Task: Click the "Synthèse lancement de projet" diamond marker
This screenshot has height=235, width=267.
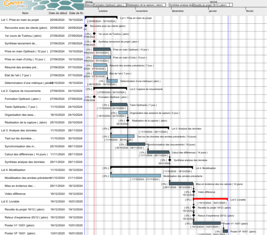Action: coord(94,42)
